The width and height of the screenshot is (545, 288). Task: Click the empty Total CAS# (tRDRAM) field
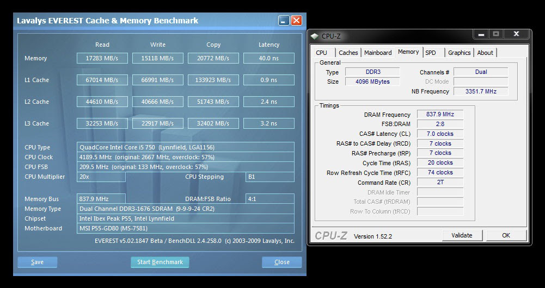(440, 202)
